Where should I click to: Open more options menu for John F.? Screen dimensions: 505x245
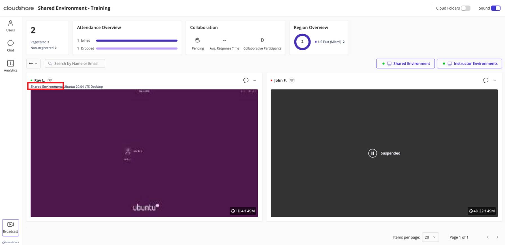click(x=494, y=80)
